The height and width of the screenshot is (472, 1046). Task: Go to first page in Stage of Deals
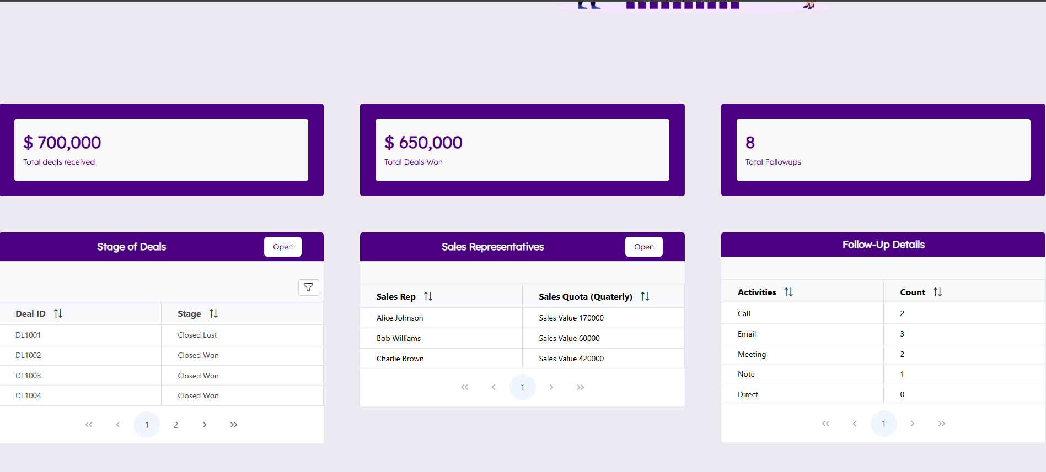click(x=89, y=425)
